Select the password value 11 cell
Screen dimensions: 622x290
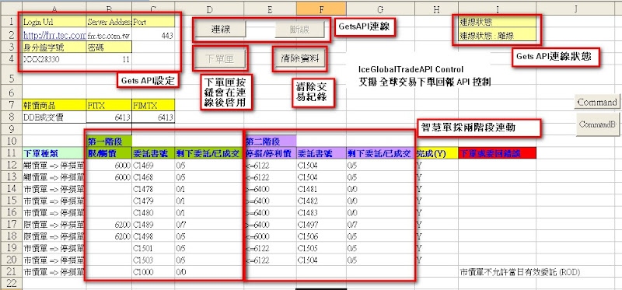(109, 60)
